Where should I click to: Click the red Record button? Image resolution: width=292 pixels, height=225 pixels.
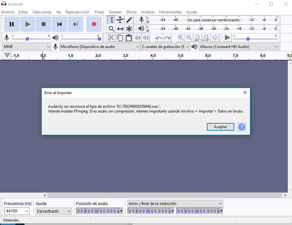point(94,24)
